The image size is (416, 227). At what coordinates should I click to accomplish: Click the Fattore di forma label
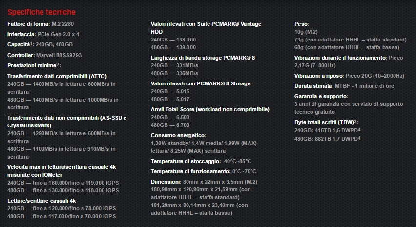tap(28, 24)
